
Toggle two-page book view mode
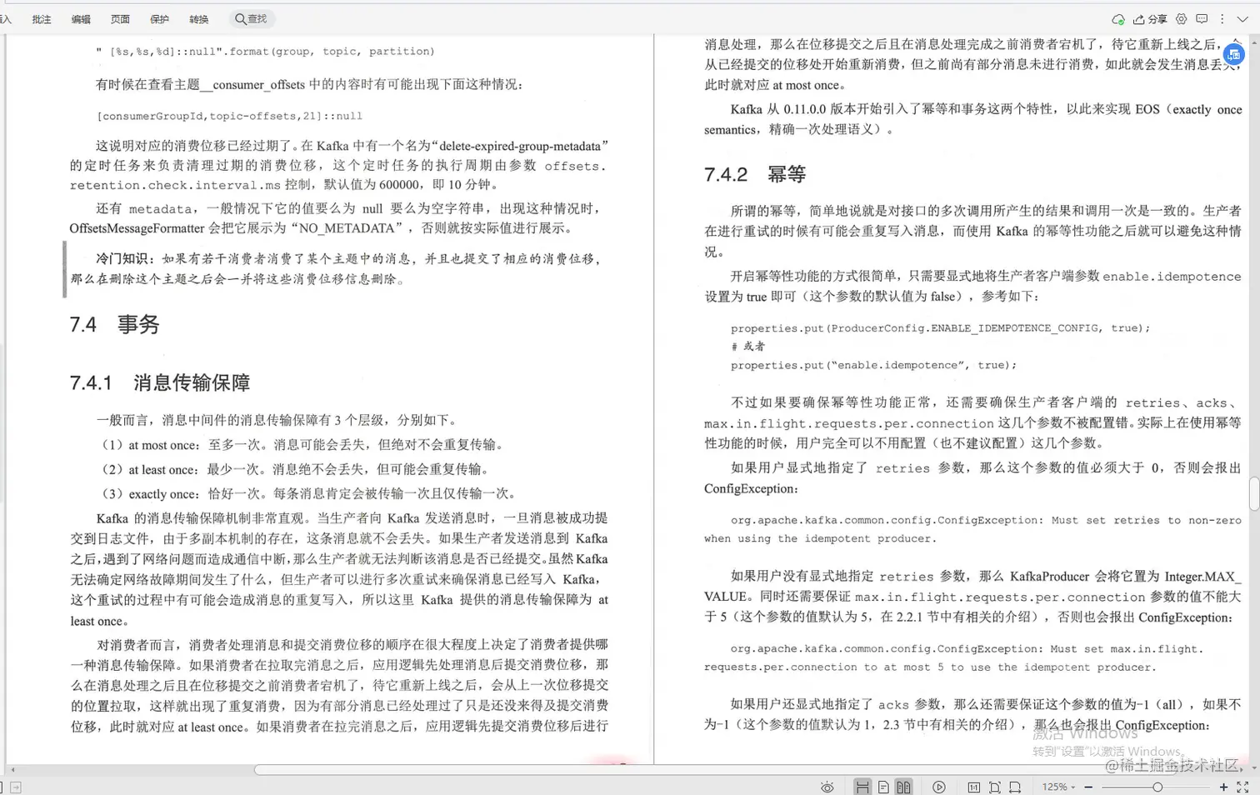[x=902, y=786]
